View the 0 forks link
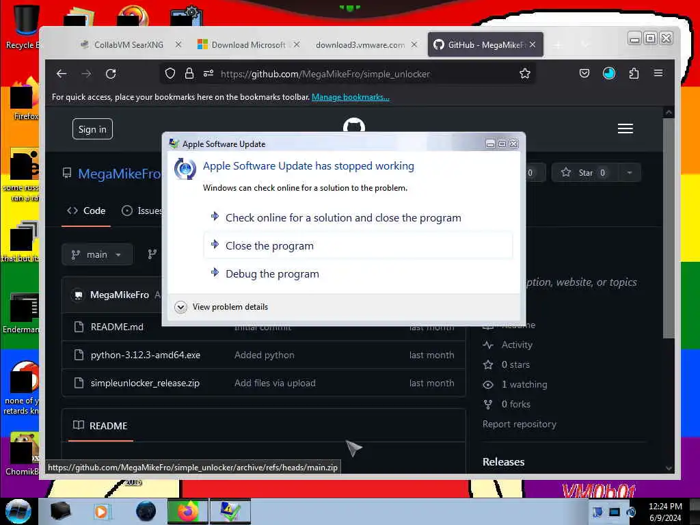Image resolution: width=700 pixels, height=525 pixels. point(507,405)
